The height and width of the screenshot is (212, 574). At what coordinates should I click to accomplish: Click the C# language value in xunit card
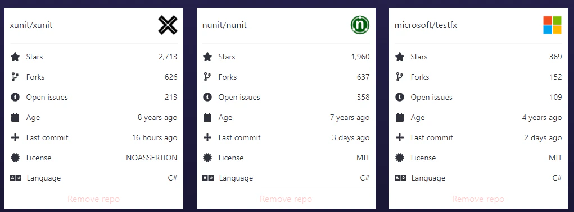[x=173, y=178]
